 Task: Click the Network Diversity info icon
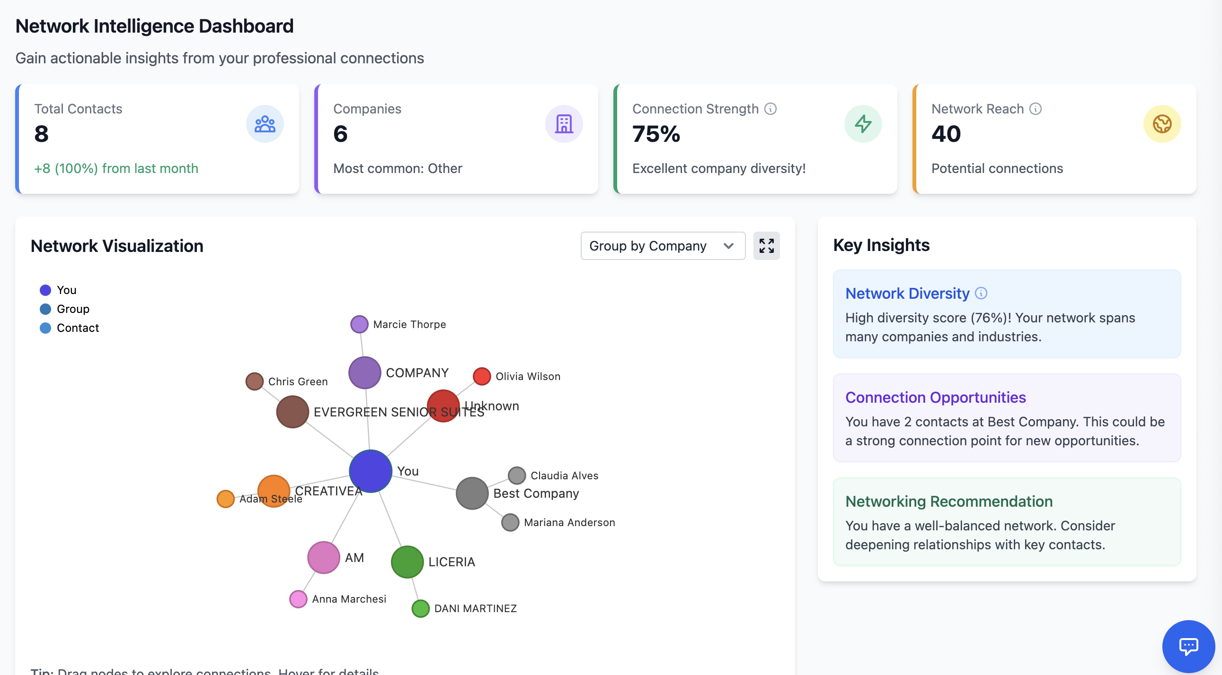pos(981,293)
